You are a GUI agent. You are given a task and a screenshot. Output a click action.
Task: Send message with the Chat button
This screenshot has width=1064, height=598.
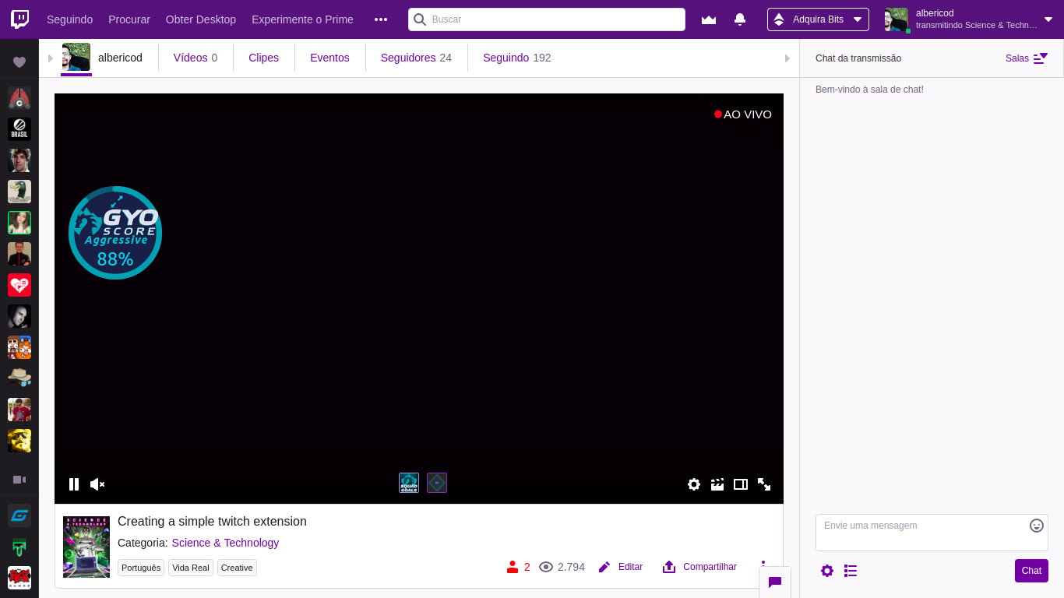coord(1031,571)
